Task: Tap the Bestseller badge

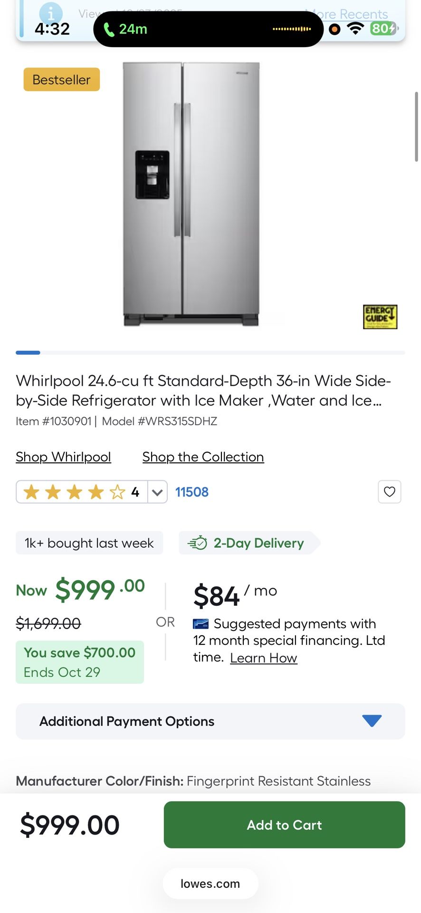Action: pos(61,79)
